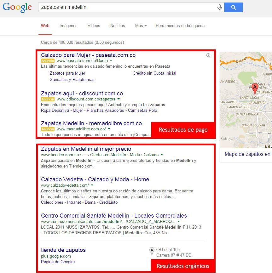Screen dimensions: 272x273
Task: Click the 'Mujer' link in the cdiscount ad
Action: click(x=78, y=111)
